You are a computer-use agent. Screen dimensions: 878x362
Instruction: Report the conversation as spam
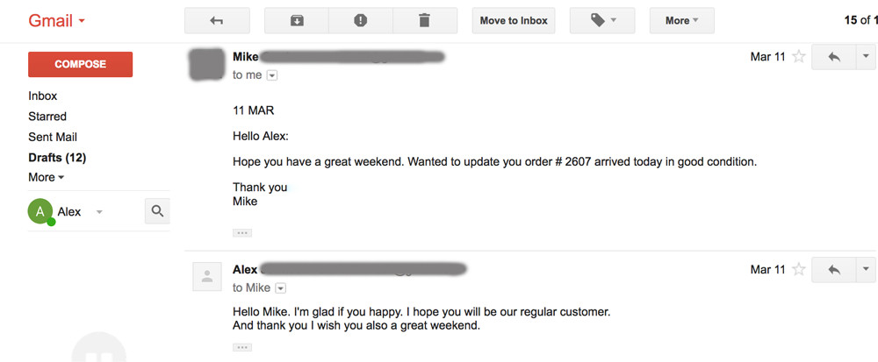pyautogui.click(x=361, y=21)
